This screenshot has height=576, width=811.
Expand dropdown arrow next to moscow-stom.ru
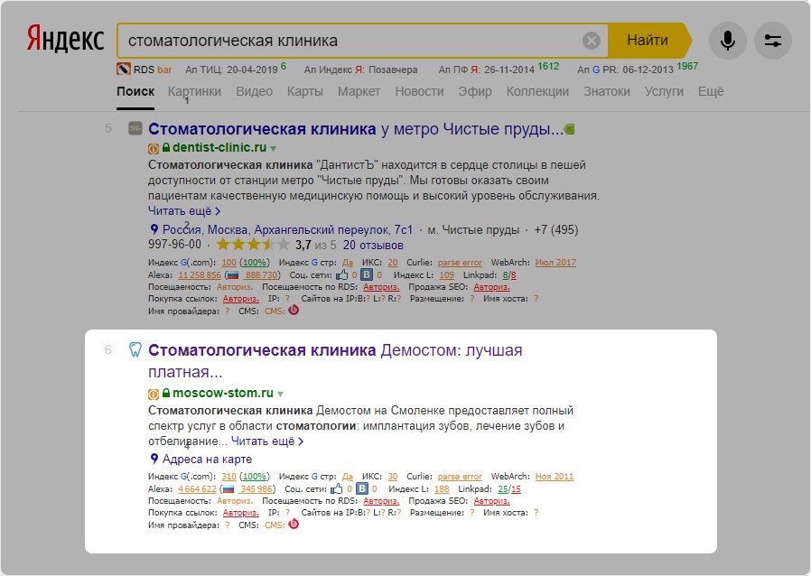[x=280, y=395]
